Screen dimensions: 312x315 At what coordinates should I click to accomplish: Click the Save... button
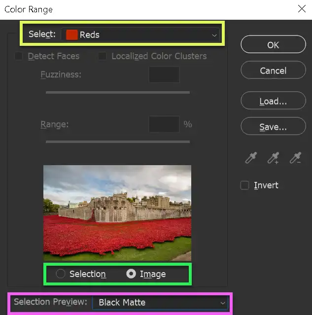pyautogui.click(x=273, y=126)
